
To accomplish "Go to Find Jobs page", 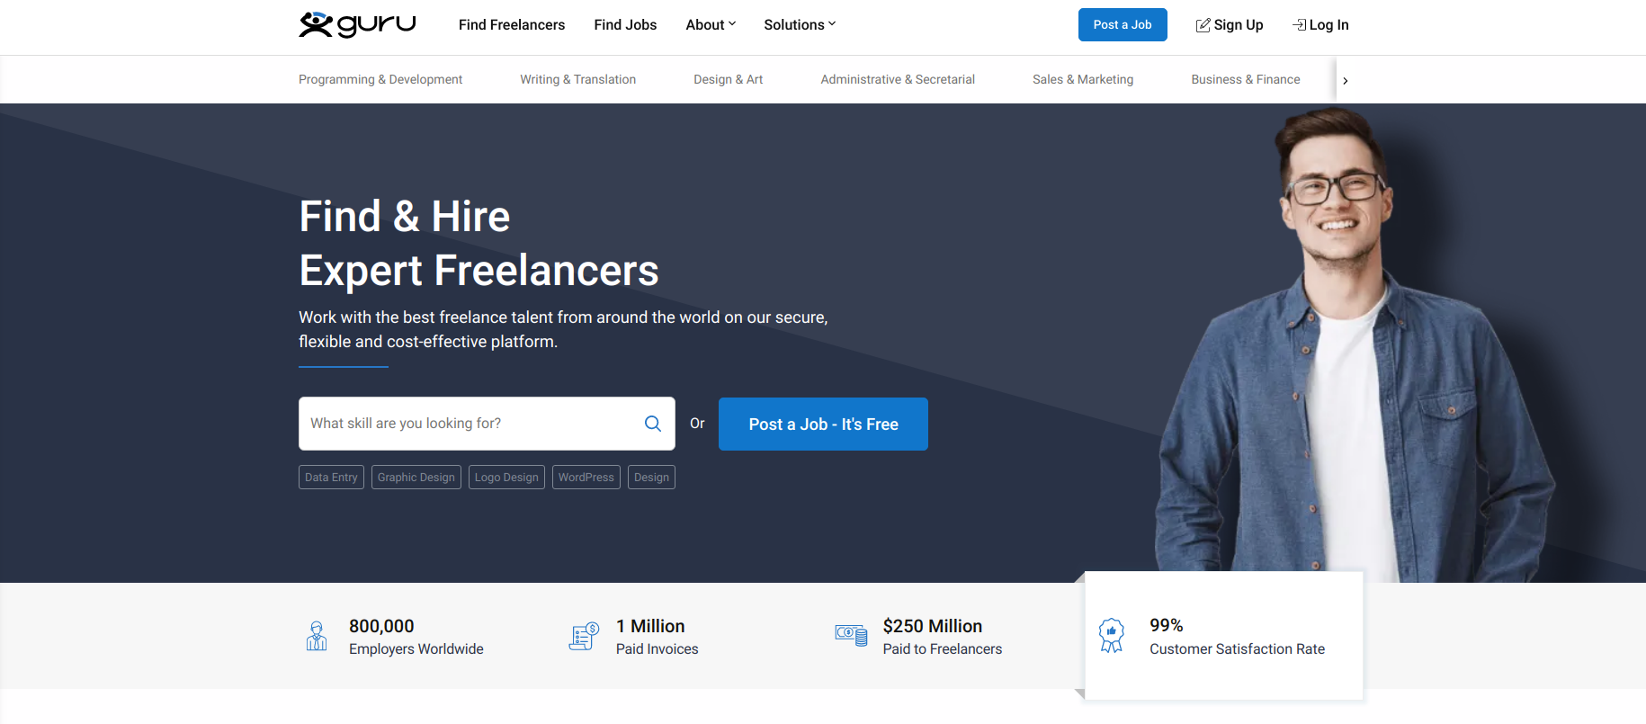I will pos(625,25).
